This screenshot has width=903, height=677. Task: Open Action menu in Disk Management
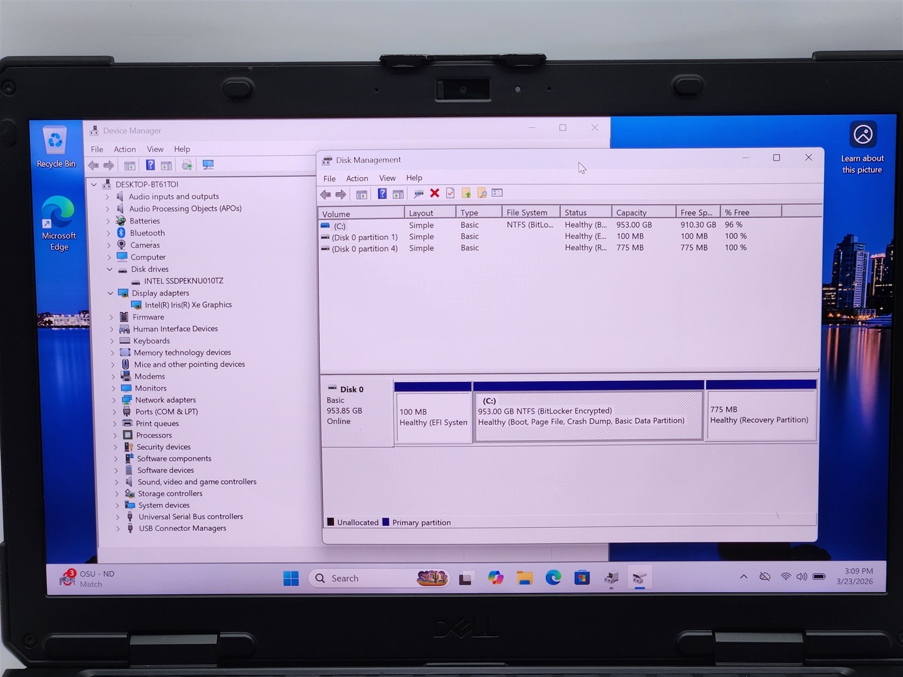[357, 178]
